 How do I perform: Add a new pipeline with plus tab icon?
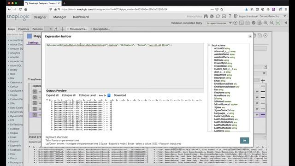pyautogui.click(x=62, y=29)
